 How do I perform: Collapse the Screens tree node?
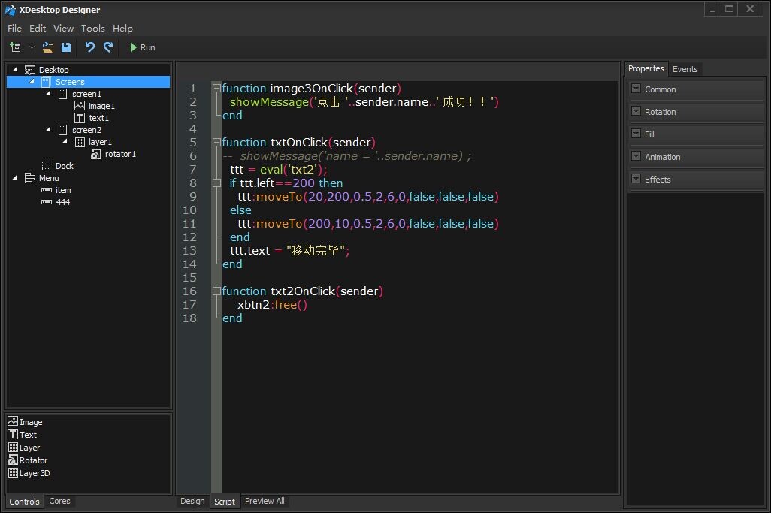coord(32,81)
